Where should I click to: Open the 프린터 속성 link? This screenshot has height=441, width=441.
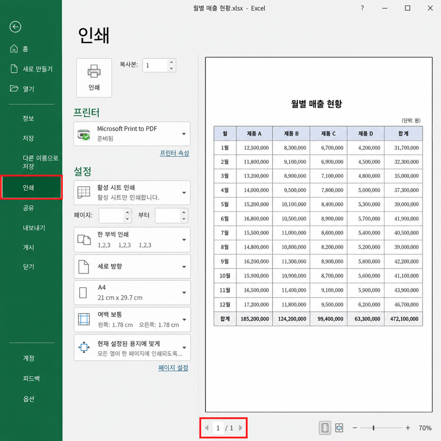174,153
